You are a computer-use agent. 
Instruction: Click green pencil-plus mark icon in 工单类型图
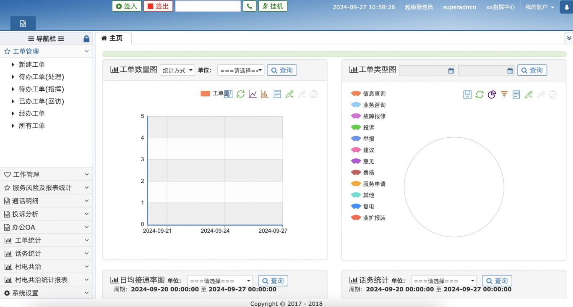[x=529, y=94]
